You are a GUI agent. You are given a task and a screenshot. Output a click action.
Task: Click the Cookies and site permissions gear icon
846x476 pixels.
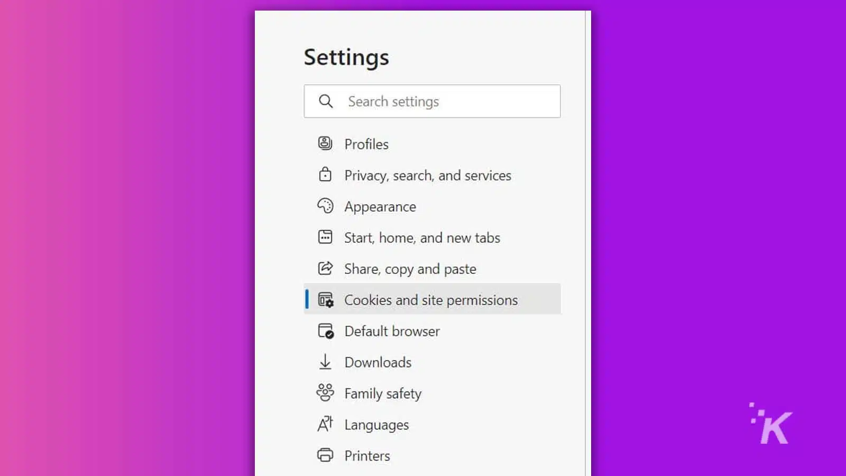325,299
